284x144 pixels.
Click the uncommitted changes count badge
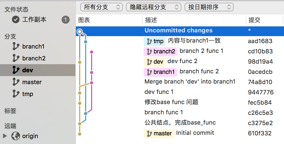tap(65, 20)
